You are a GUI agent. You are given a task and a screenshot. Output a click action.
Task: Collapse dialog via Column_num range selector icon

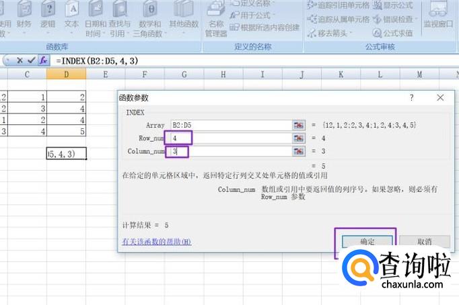pyautogui.click(x=299, y=151)
